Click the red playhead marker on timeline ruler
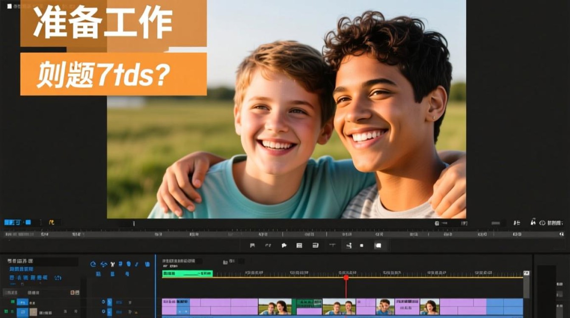 (x=346, y=277)
